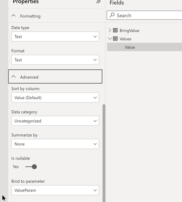
Task: Click the Properties pane vertical scrollbar
Action: click(x=104, y=153)
